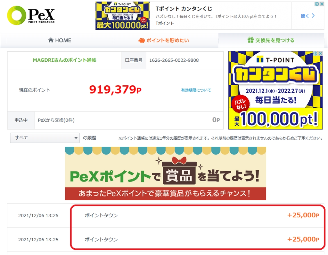Click ad info icon on side T-POINT ad
This screenshot has height=255, width=328.
pyautogui.click(x=316, y=53)
